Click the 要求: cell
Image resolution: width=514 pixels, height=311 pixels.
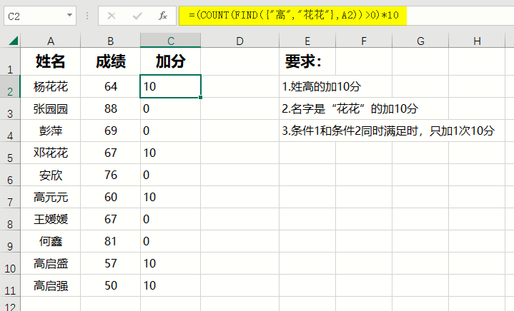pyautogui.click(x=307, y=61)
